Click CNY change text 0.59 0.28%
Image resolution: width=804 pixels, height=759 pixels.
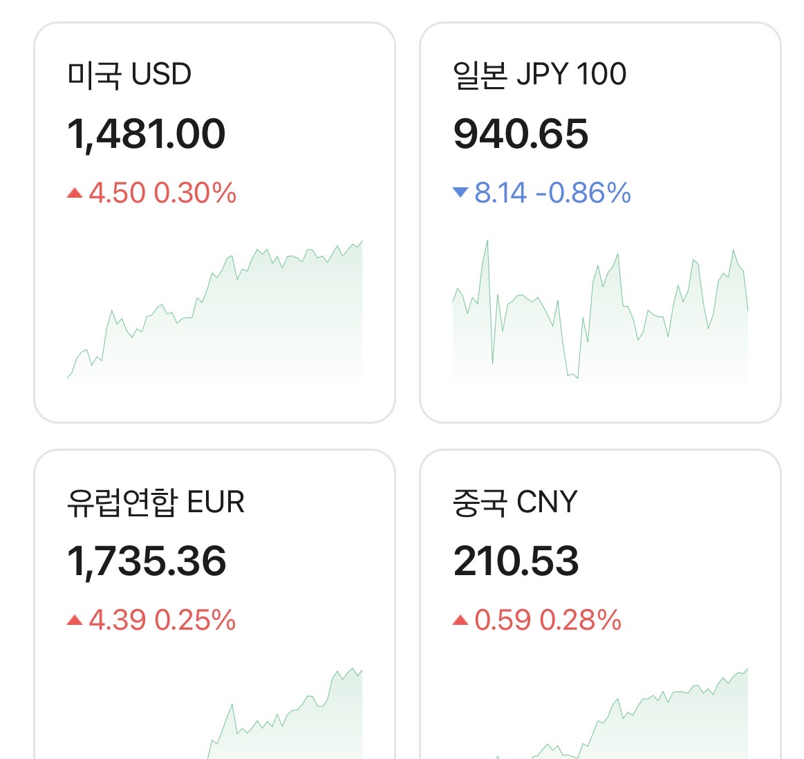[x=548, y=621]
